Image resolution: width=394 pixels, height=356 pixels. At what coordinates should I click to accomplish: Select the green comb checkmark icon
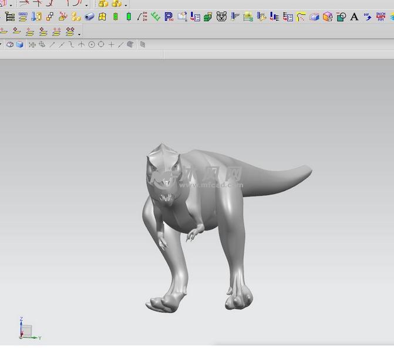pyautogui.click(x=156, y=17)
